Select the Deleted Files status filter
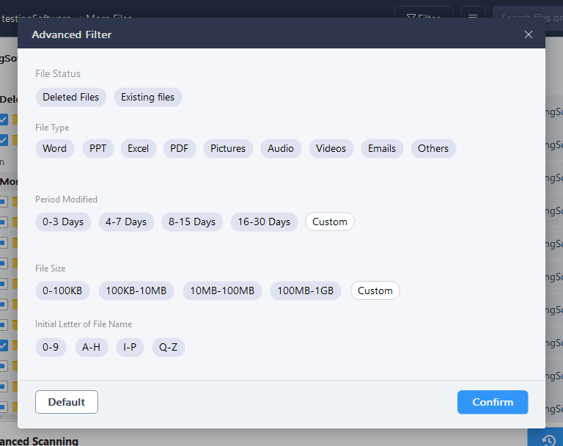Screen dimensions: 563x446 coord(70,97)
